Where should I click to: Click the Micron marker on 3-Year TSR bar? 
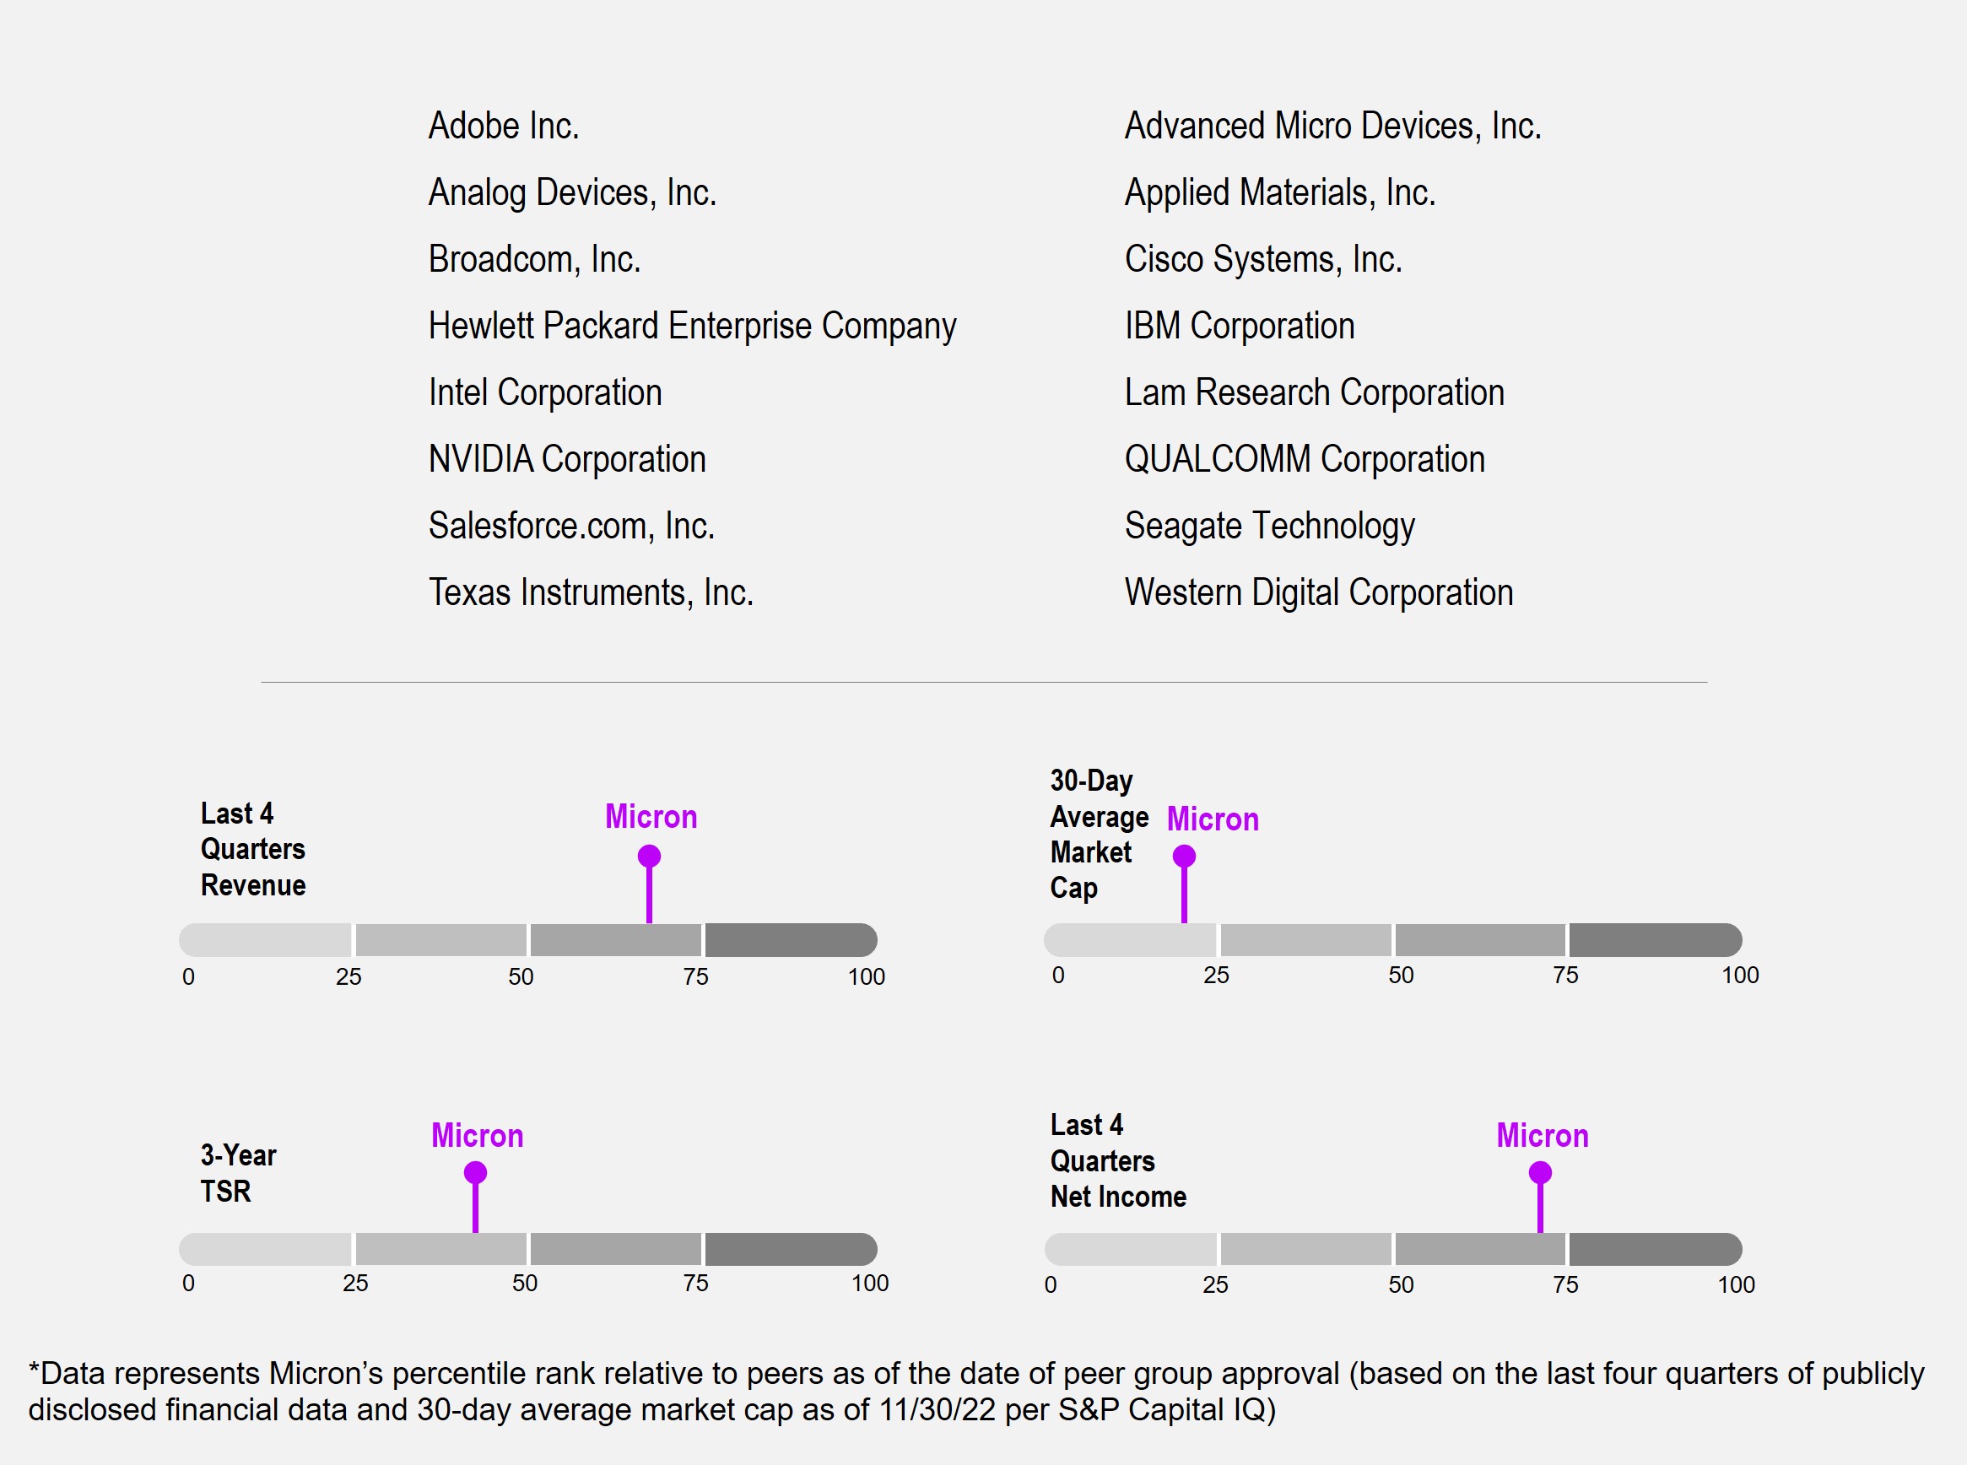[x=475, y=1173]
